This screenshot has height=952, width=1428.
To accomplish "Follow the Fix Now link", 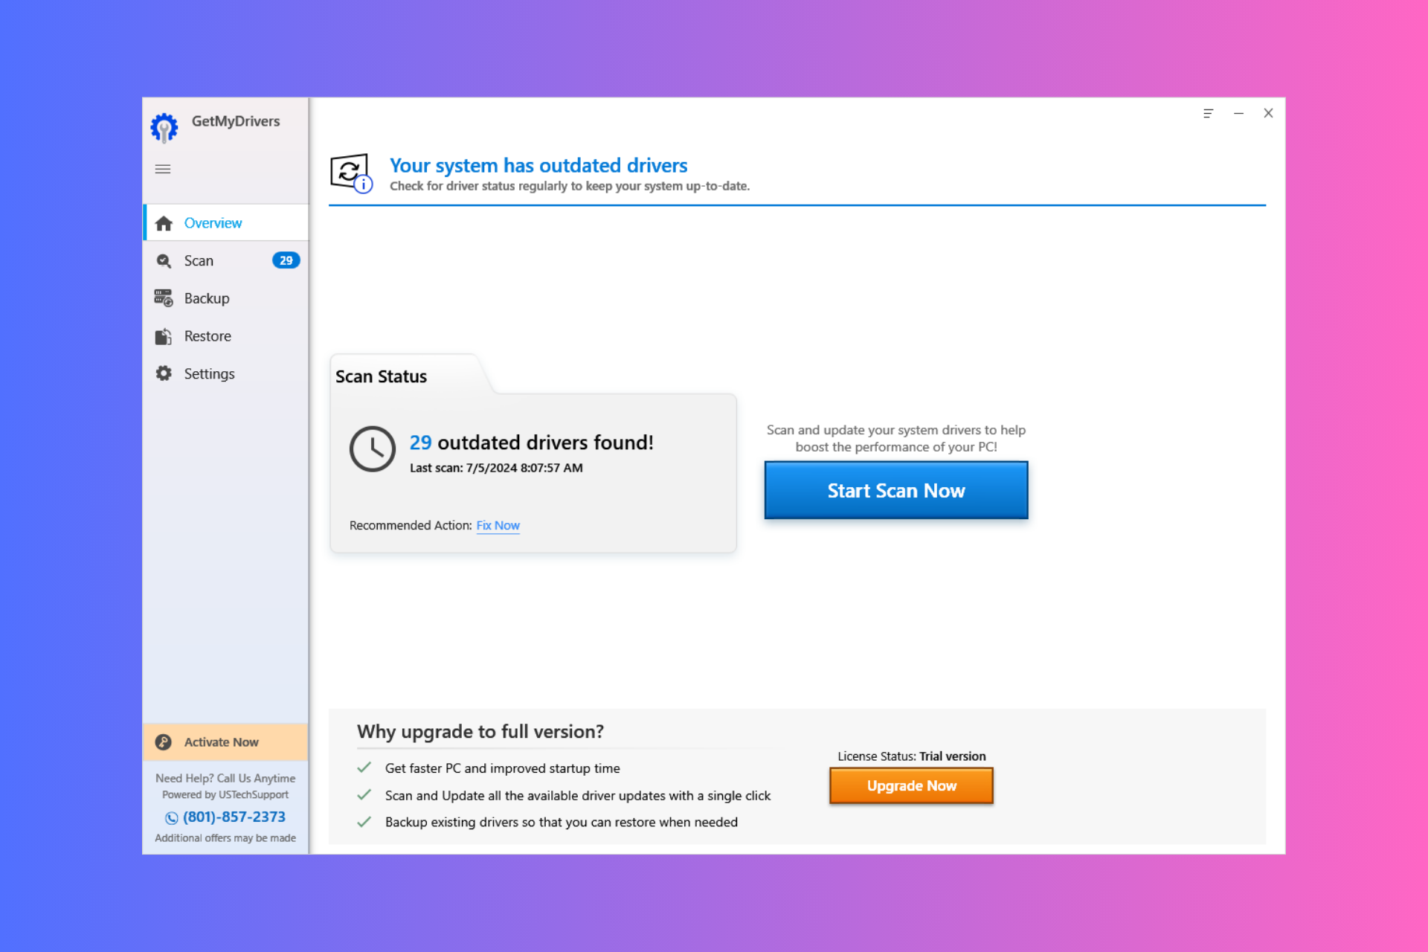I will click(x=498, y=525).
